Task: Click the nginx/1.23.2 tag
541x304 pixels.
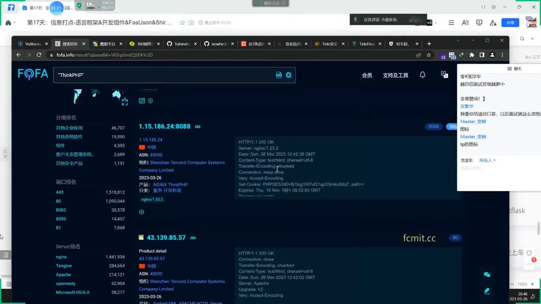Action: click(x=152, y=199)
